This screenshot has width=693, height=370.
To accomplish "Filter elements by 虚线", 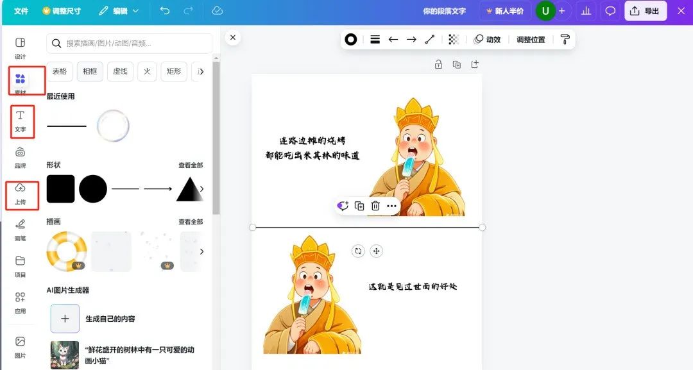I will coord(120,72).
